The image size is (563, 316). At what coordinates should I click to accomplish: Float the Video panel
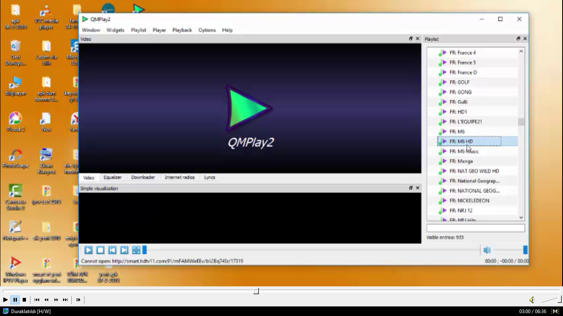pyautogui.click(x=411, y=39)
